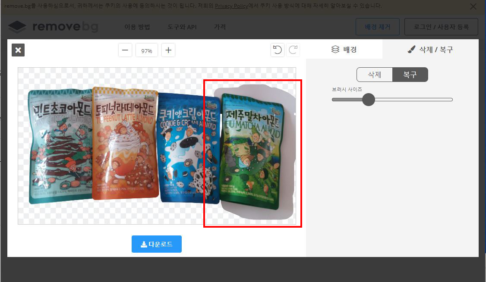Click the remove.bg logo
486x282 pixels.
[53, 27]
